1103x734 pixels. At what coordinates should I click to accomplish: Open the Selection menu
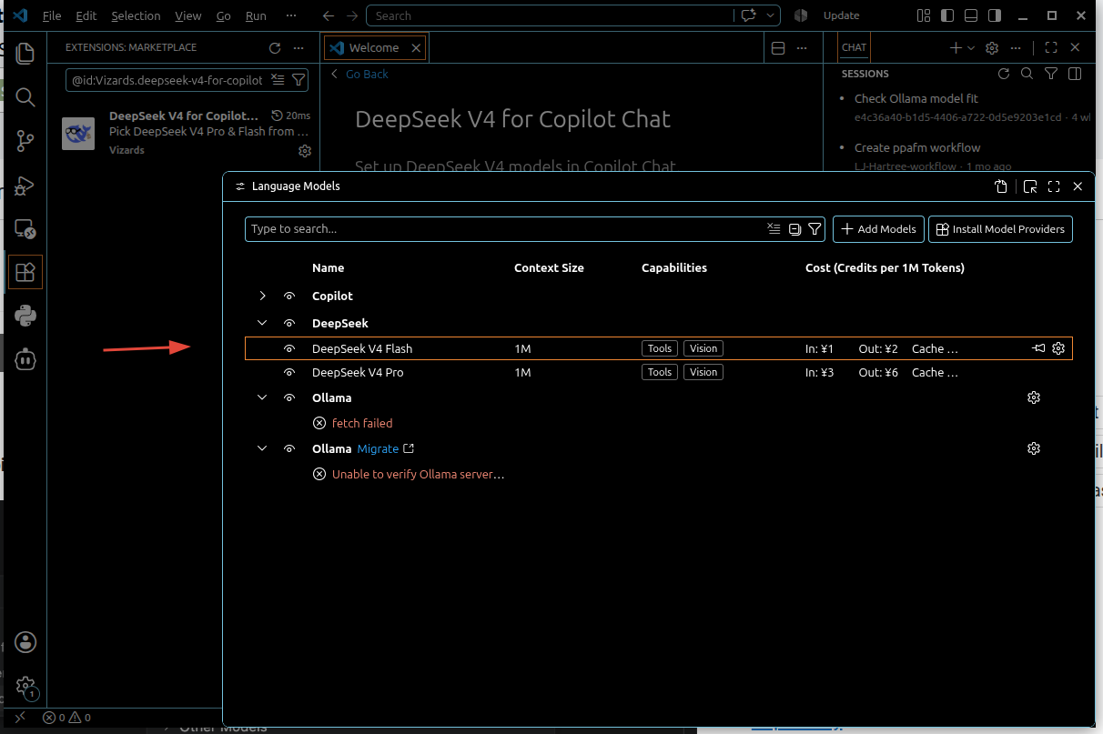click(136, 15)
